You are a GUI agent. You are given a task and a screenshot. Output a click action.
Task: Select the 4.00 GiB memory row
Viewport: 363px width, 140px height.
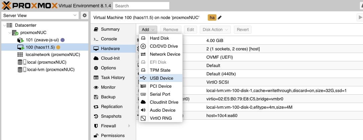coord(250,41)
